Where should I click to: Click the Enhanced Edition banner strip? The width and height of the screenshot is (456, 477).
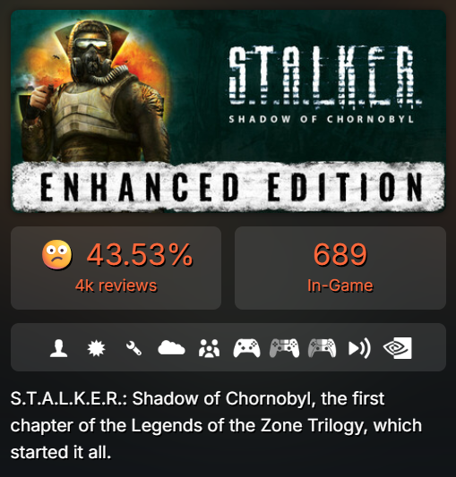228,186
